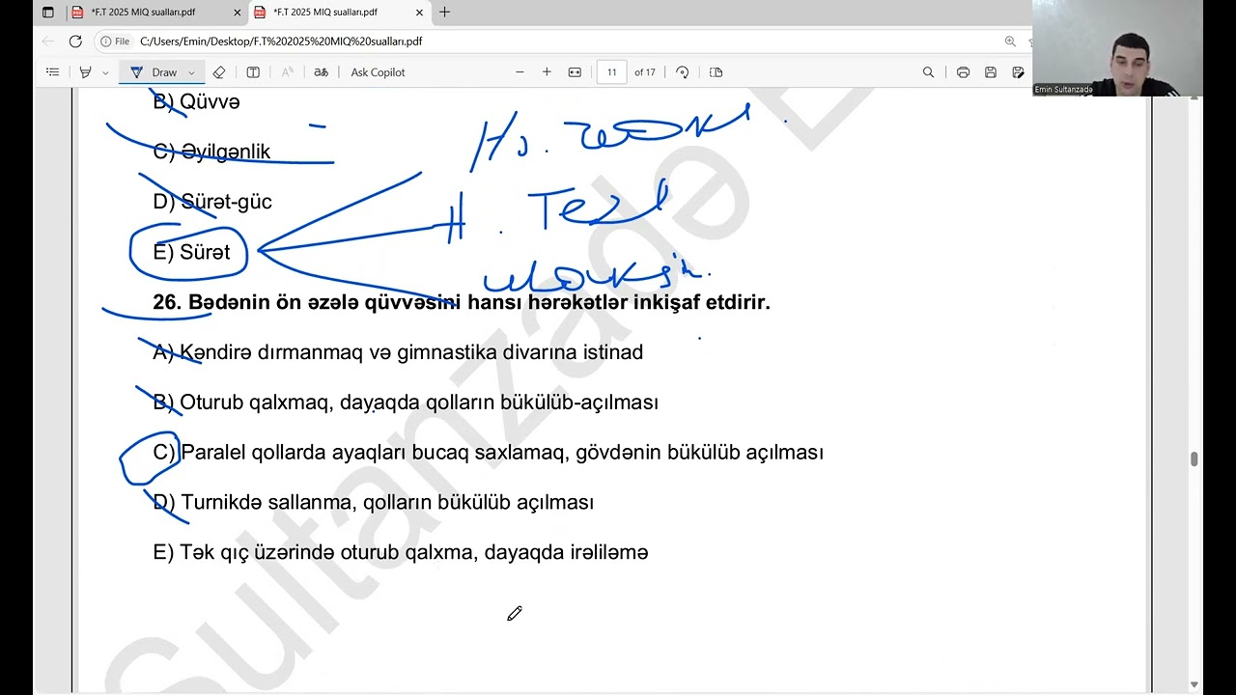Click the scrollbar down arrow
The height and width of the screenshot is (695, 1236).
coord(1194,684)
